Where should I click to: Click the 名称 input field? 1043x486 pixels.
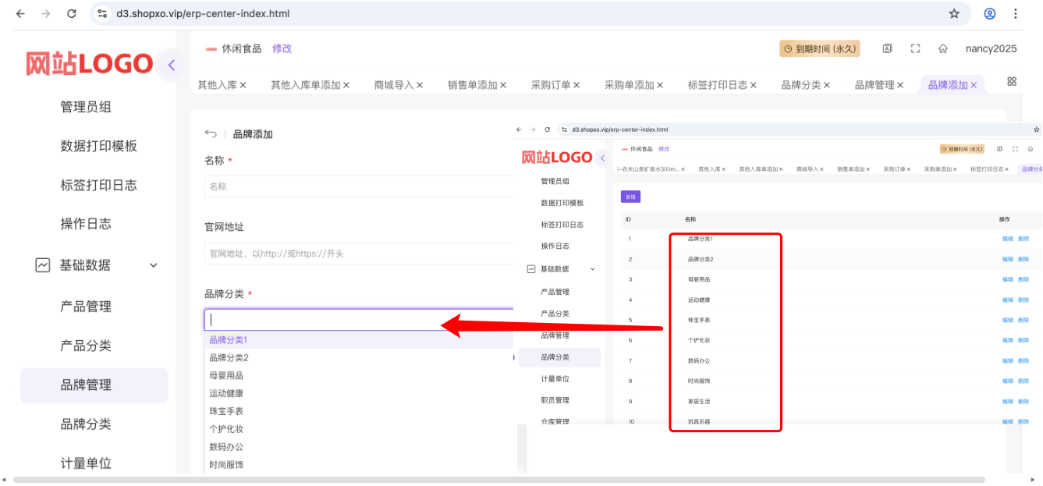click(359, 186)
